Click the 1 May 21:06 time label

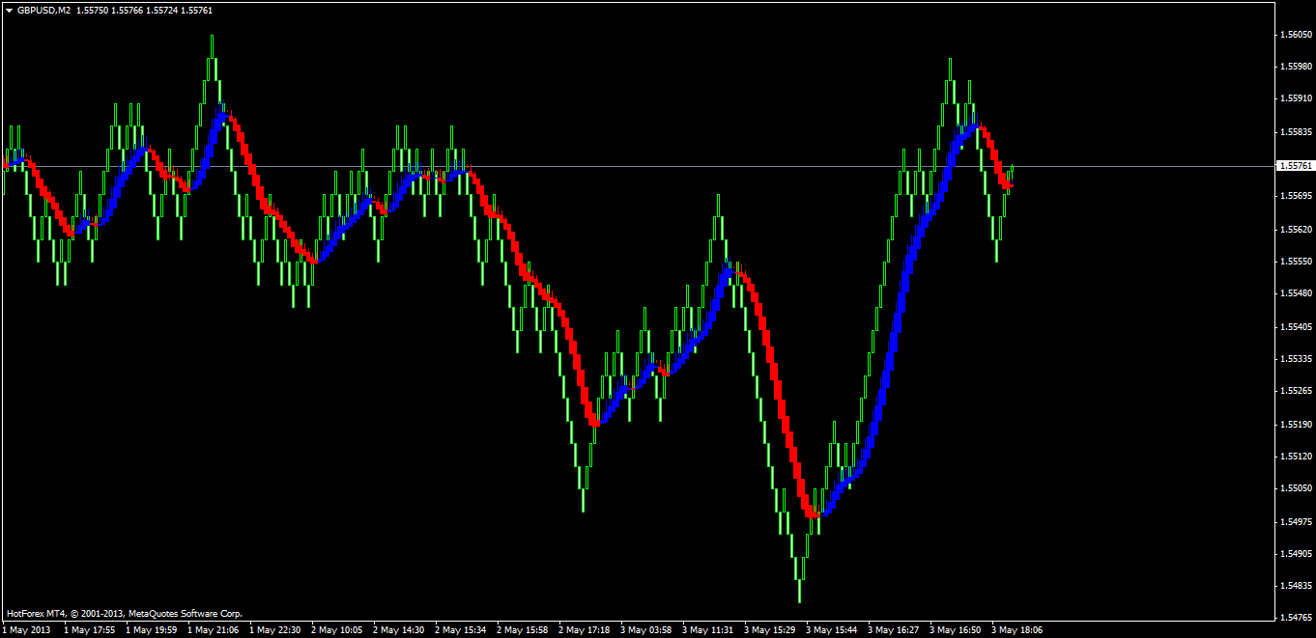(214, 630)
